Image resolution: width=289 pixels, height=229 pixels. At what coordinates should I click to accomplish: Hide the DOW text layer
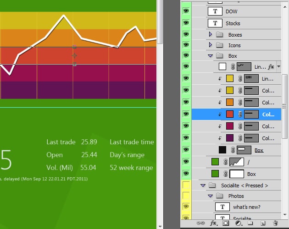click(x=186, y=11)
